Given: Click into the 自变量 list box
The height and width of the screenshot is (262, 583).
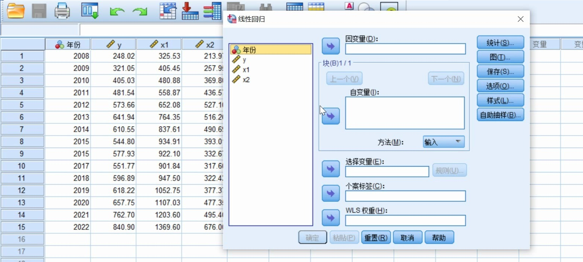Looking at the screenshot, I should 405,113.
